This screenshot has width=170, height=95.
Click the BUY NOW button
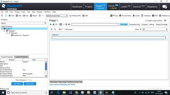[x=17, y=84]
